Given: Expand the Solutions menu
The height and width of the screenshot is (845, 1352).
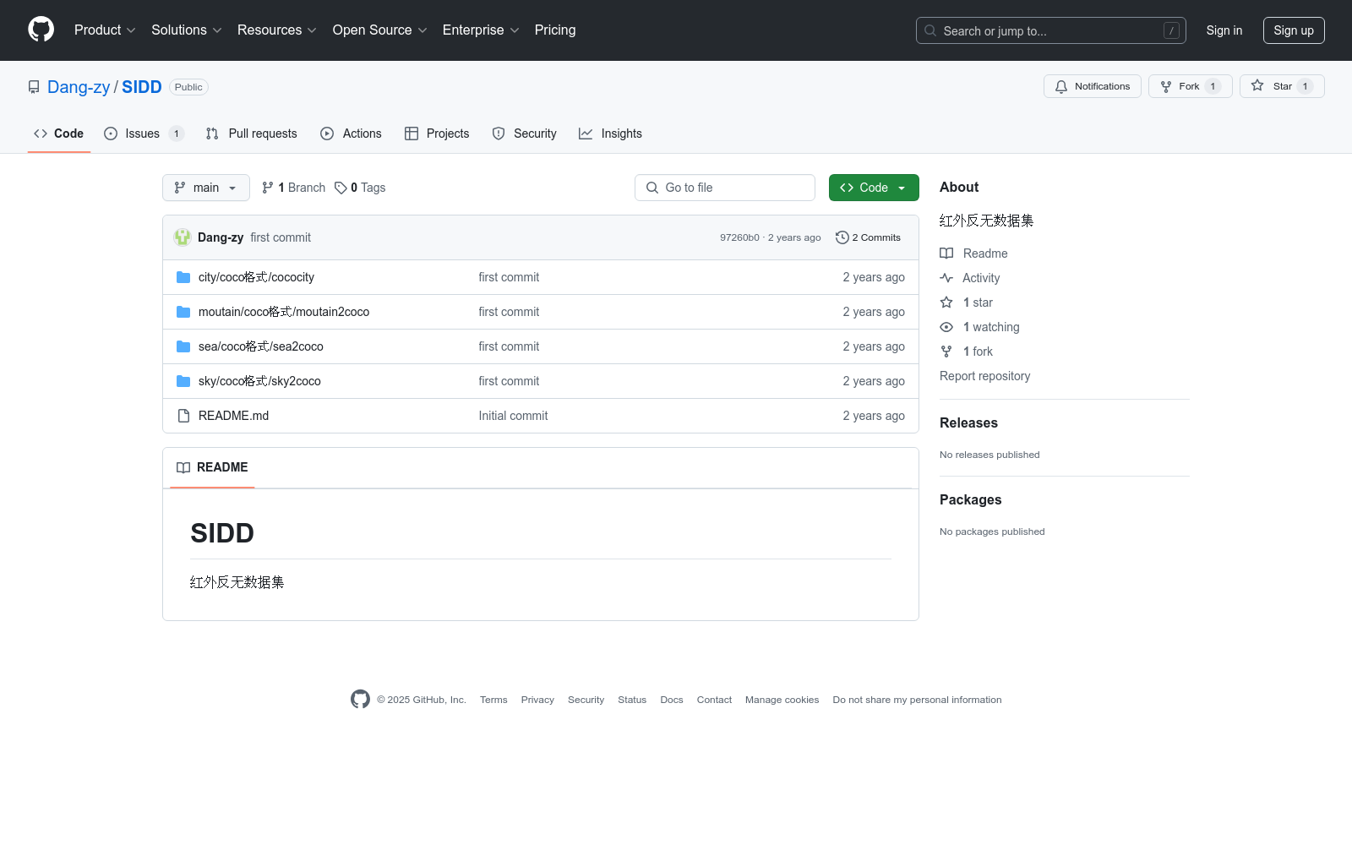Looking at the screenshot, I should [187, 30].
